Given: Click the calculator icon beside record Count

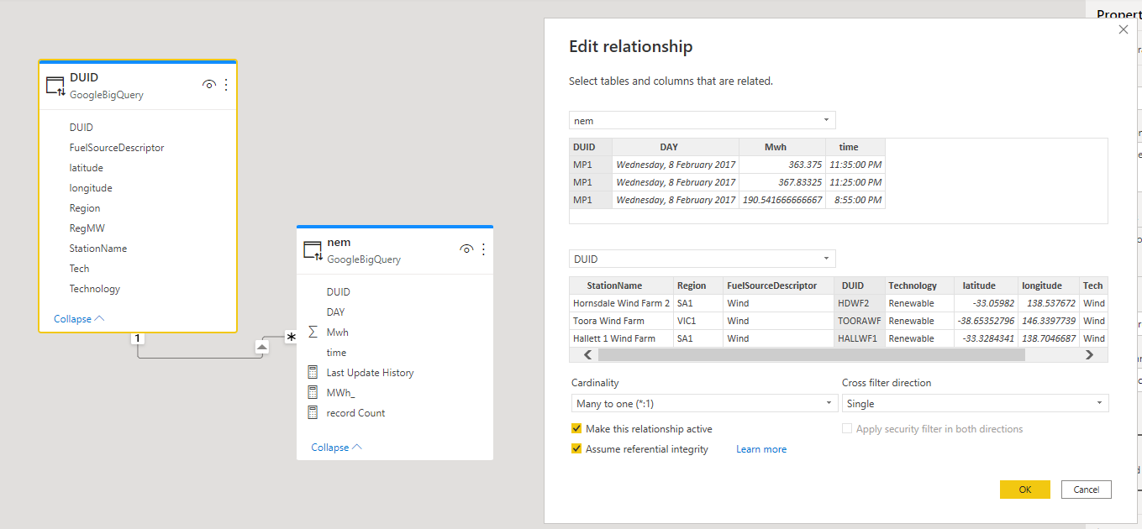Looking at the screenshot, I should click(313, 413).
